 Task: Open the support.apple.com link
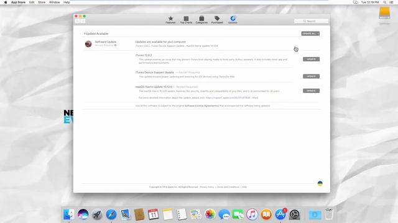(228, 98)
